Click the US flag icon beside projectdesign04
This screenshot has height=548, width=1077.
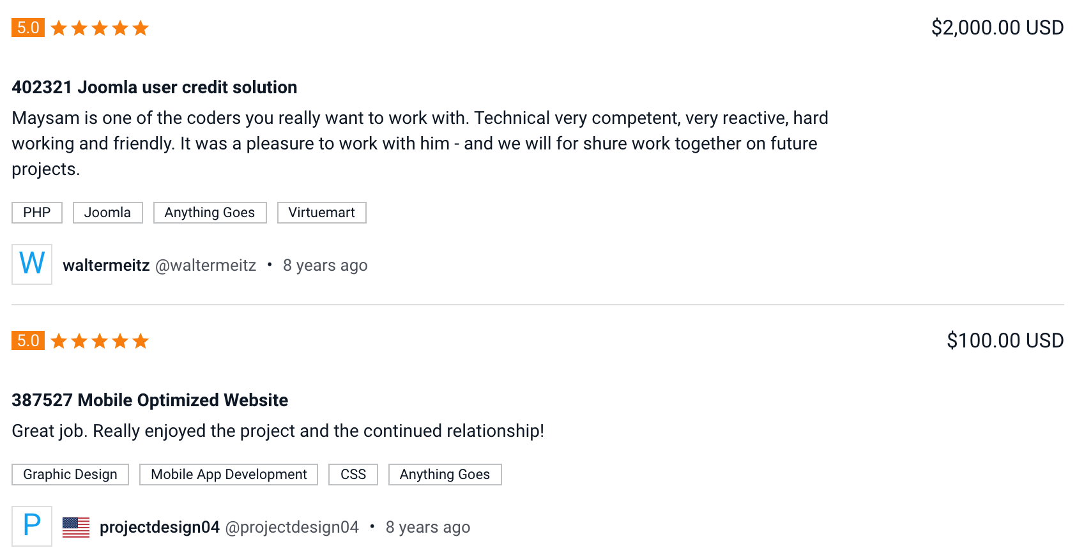tap(76, 527)
